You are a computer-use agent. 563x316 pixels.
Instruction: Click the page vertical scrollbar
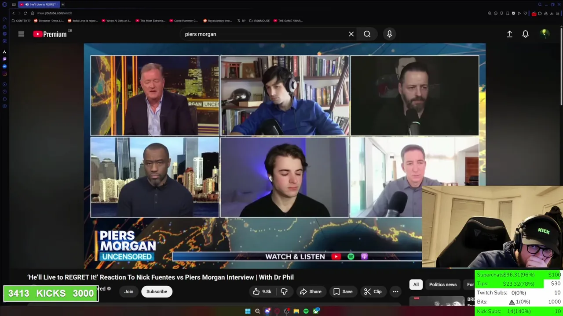click(561, 66)
